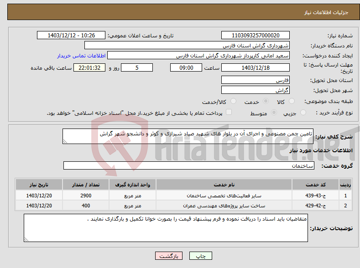
Task: Click the quantity cell 400
Action: tap(86, 206)
